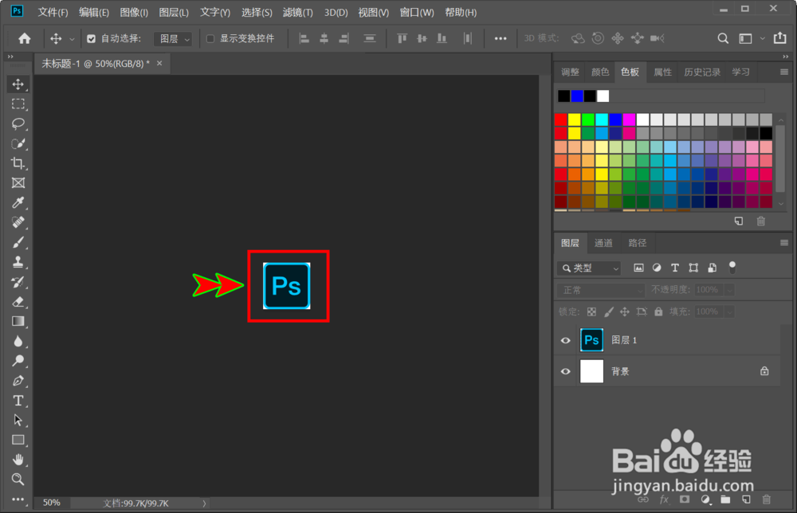797x513 pixels.
Task: Select the Blur tool
Action: [18, 341]
